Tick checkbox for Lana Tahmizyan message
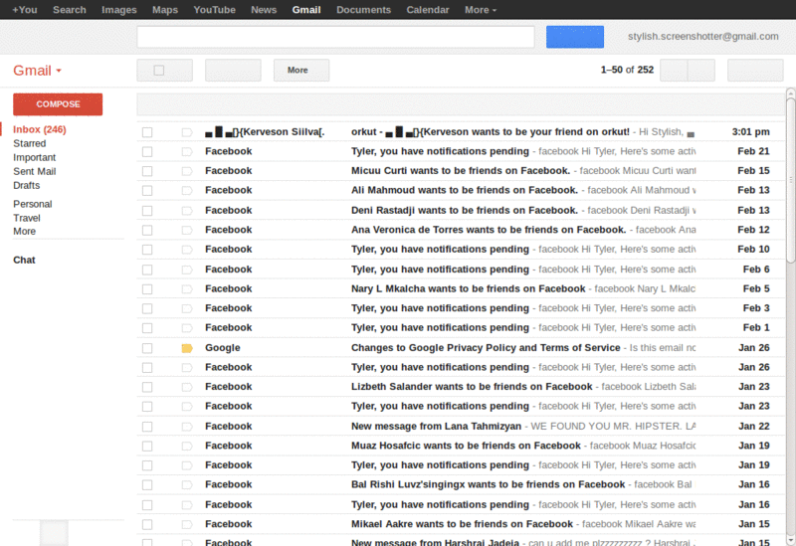Viewport: 796px width, 546px height. click(147, 427)
